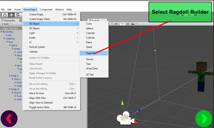The height and width of the screenshot is (128, 214).
Task: Toggle scene lighting sun icon
Action: [122, 24]
